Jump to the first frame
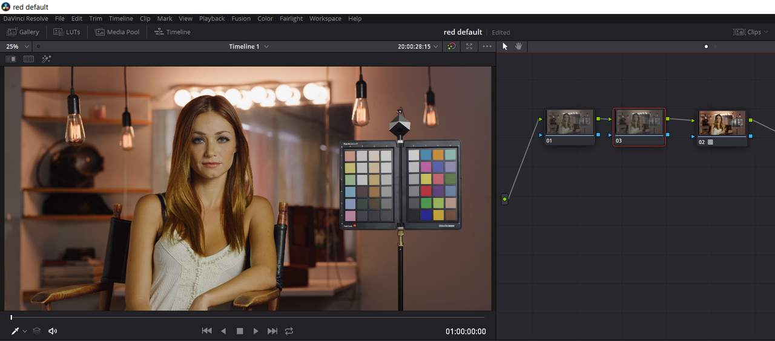 coord(206,331)
